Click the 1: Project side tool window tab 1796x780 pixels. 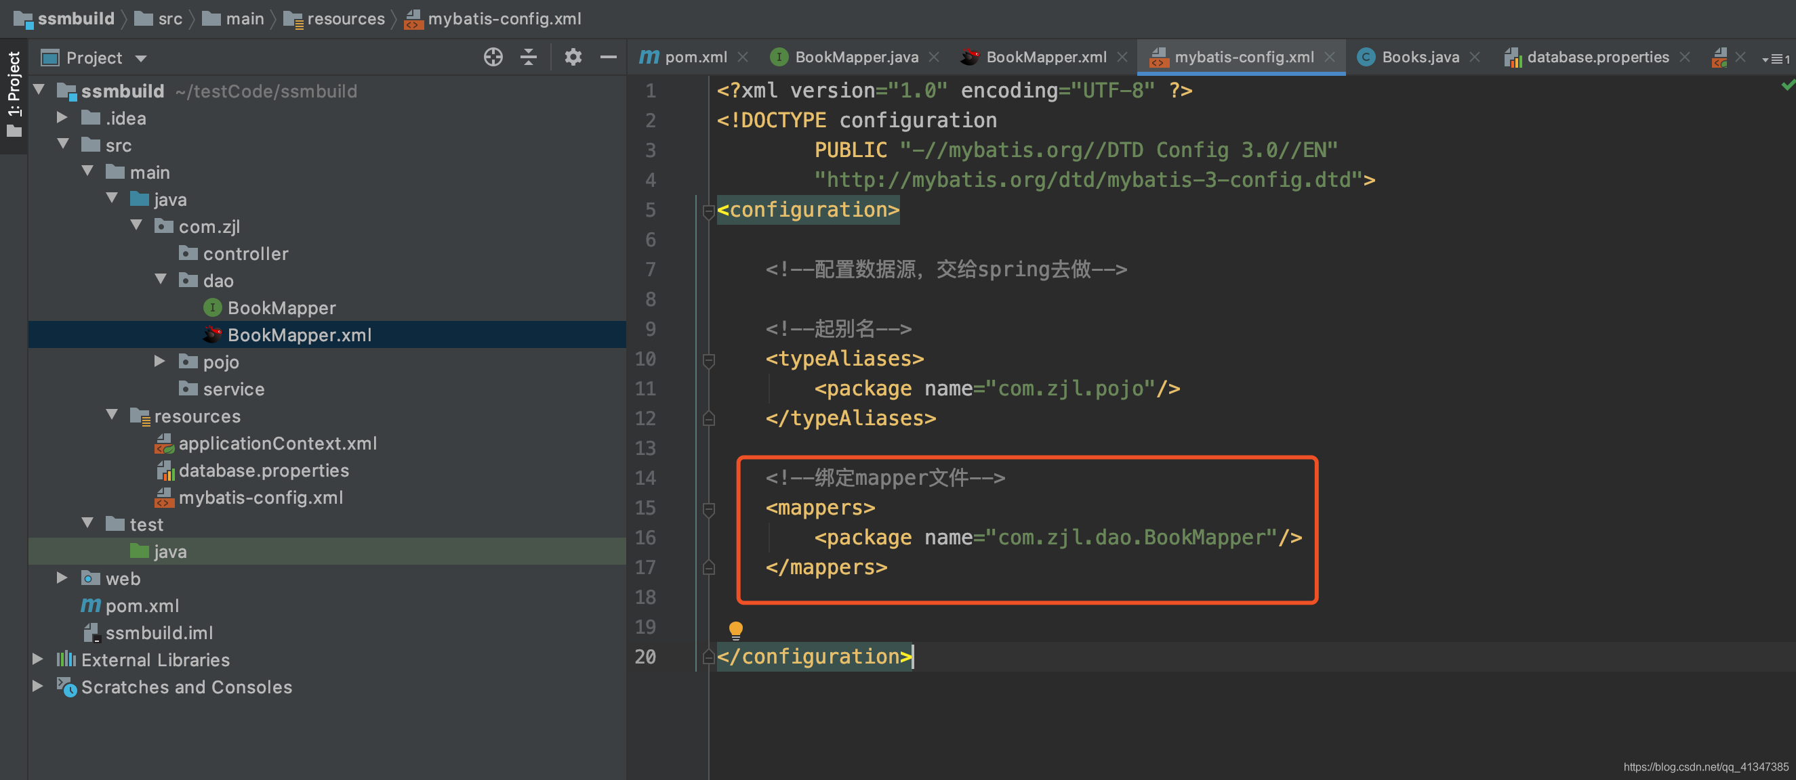14,93
